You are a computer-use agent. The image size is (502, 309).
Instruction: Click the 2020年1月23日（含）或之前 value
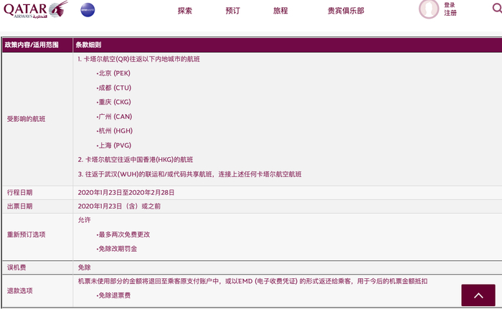click(119, 206)
